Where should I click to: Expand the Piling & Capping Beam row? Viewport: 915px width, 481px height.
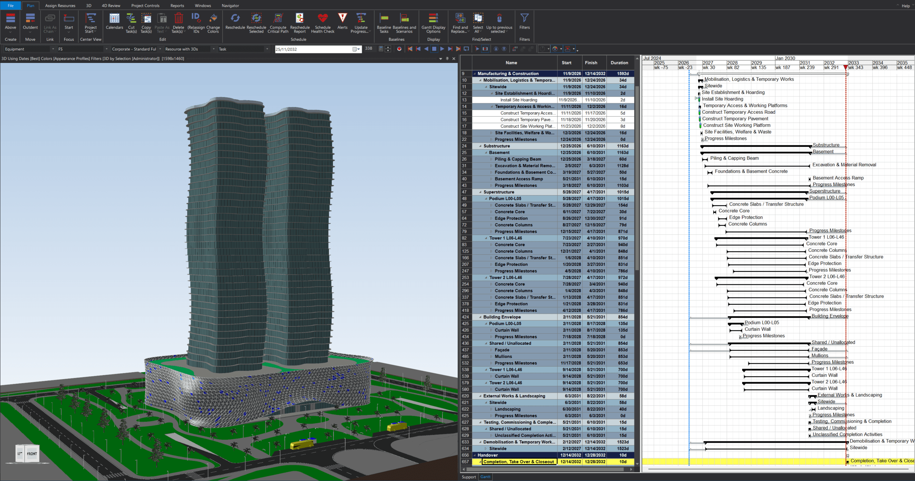(492, 159)
